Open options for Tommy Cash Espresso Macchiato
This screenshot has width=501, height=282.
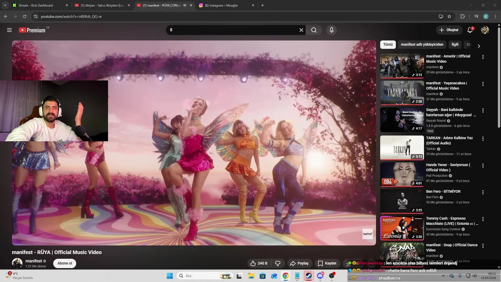[x=483, y=219]
